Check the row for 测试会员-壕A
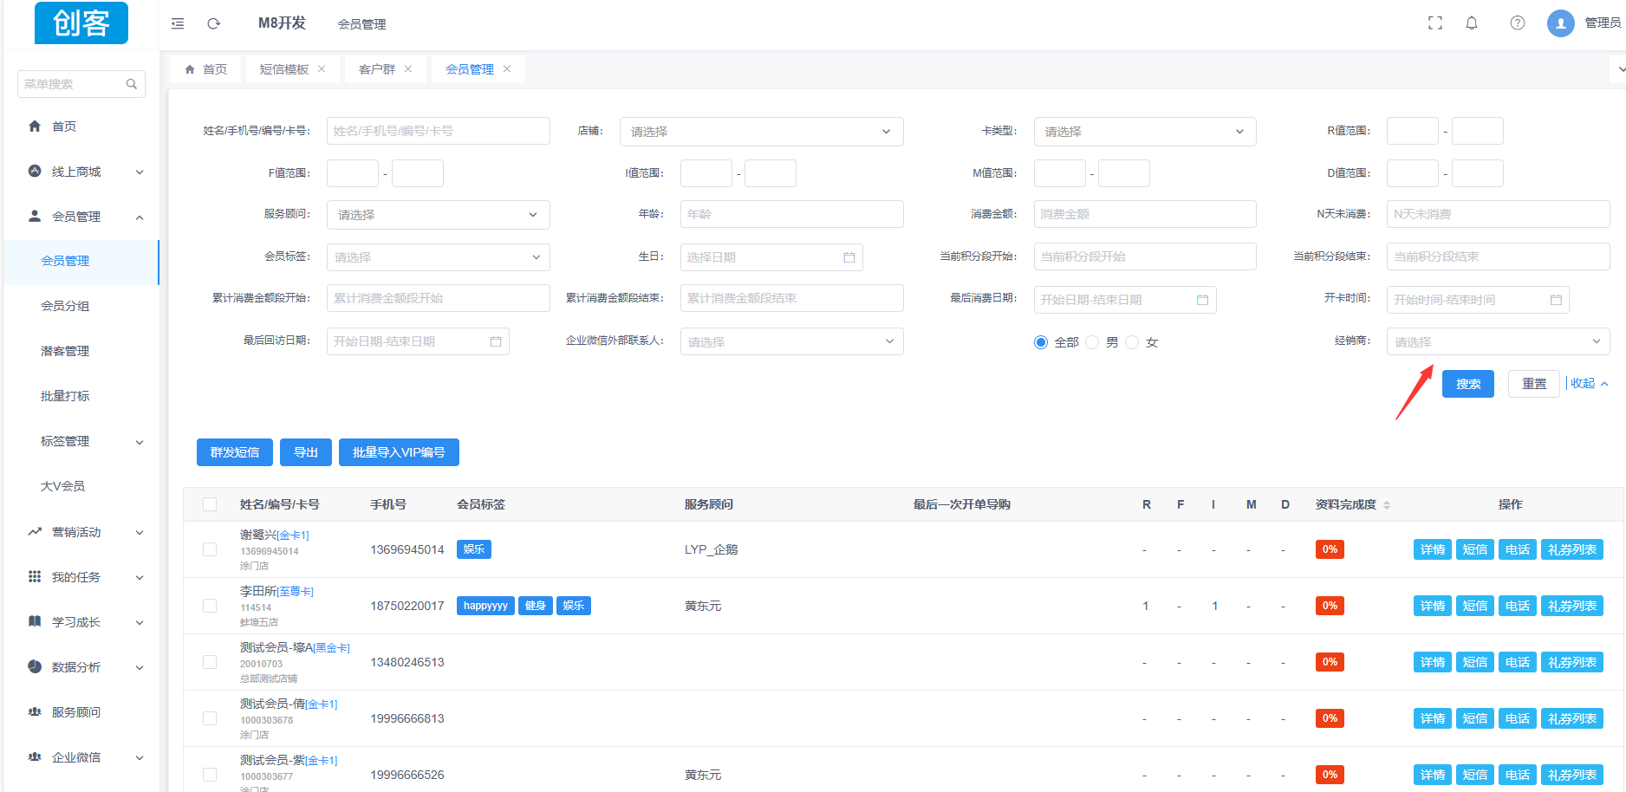Screen dimensions: 1626x792 (210, 662)
